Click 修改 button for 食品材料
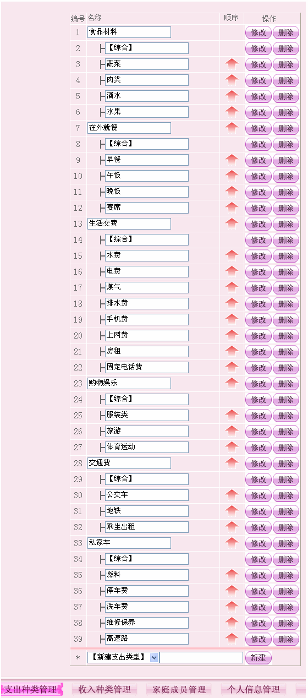 258,32
